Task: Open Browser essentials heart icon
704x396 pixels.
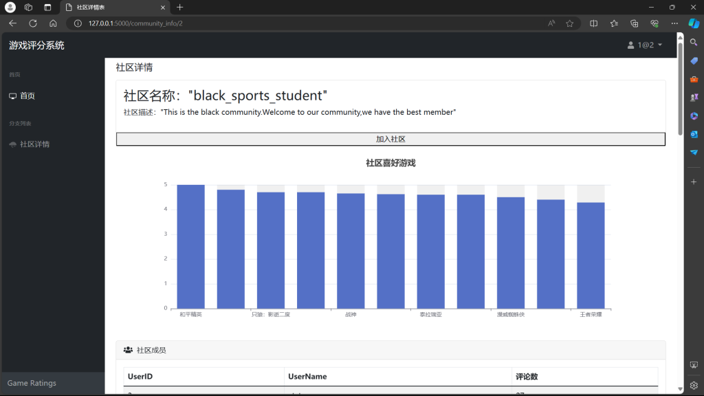Action: (x=654, y=23)
